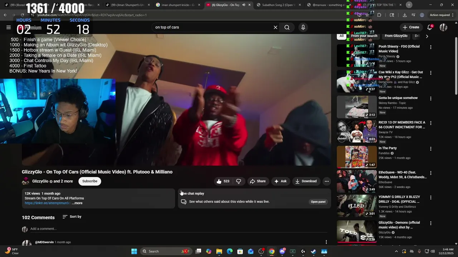
Task: Dislike the On Top Of Cars video
Action: coord(239,181)
